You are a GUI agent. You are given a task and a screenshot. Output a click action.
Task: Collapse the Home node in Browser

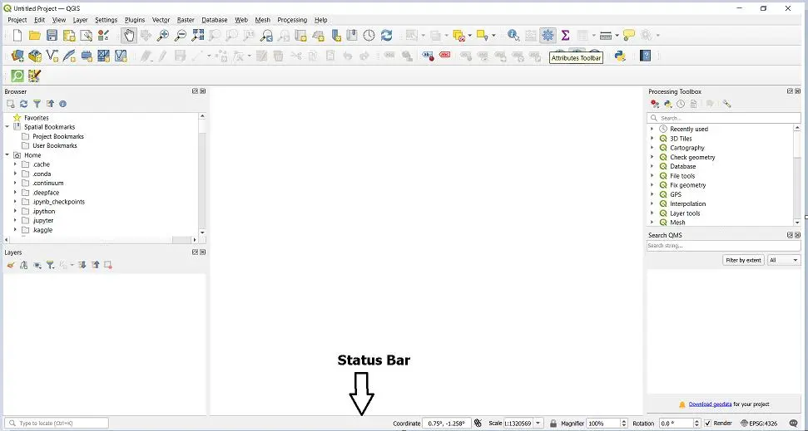click(x=7, y=154)
